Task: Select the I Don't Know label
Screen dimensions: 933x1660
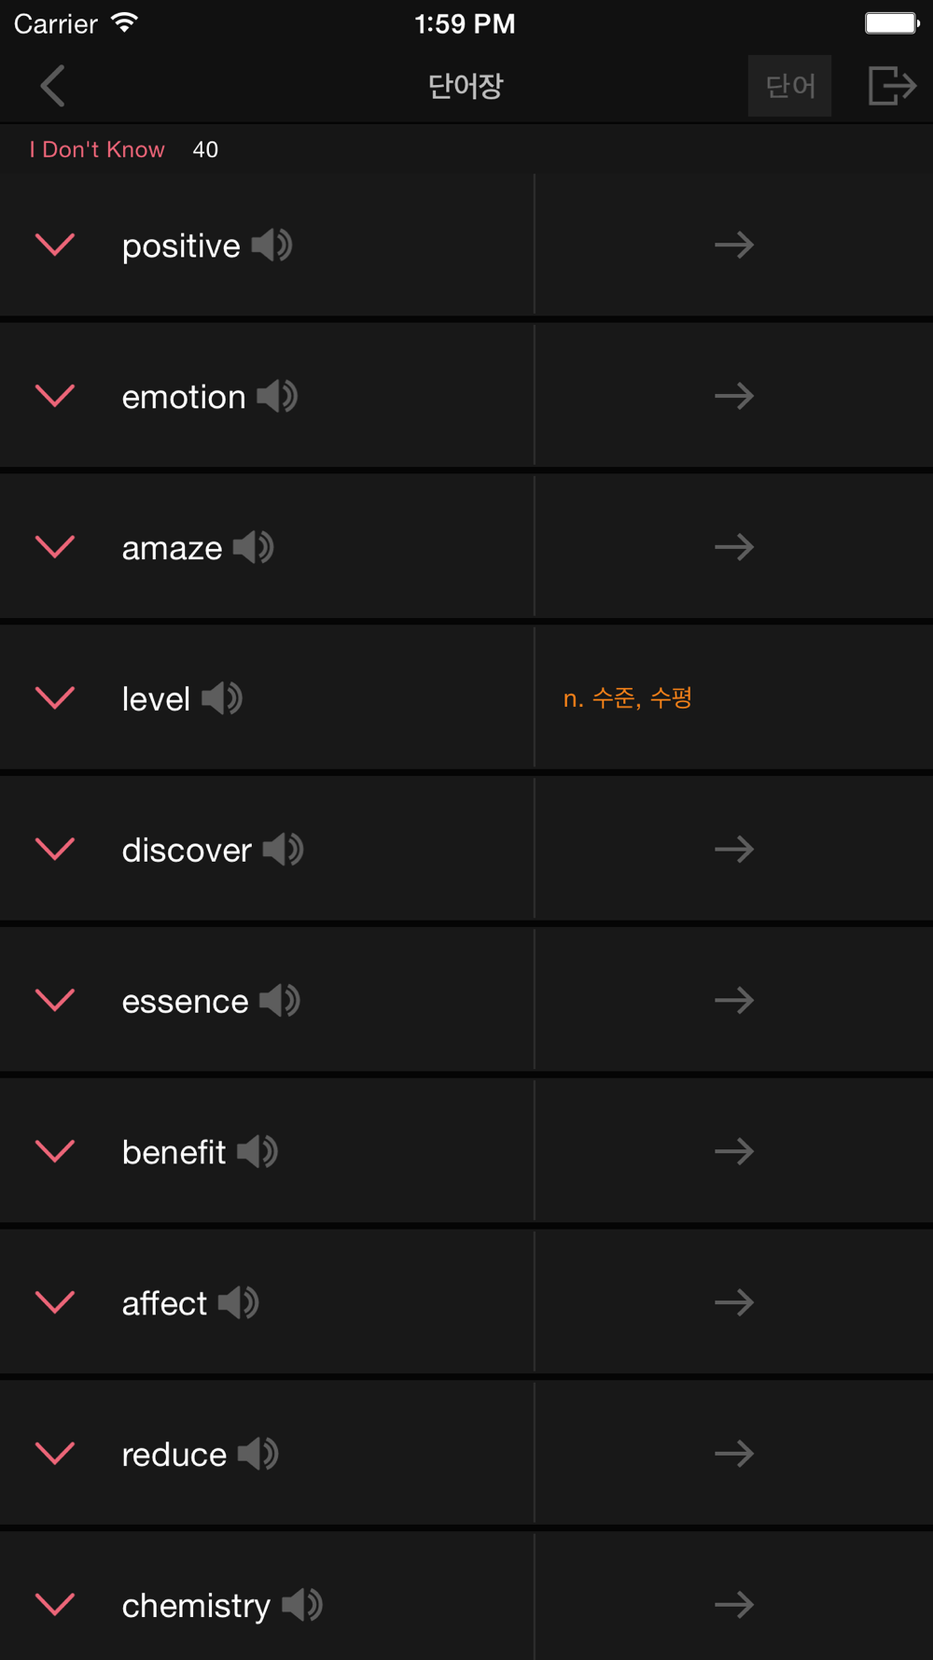Action: pos(97,149)
